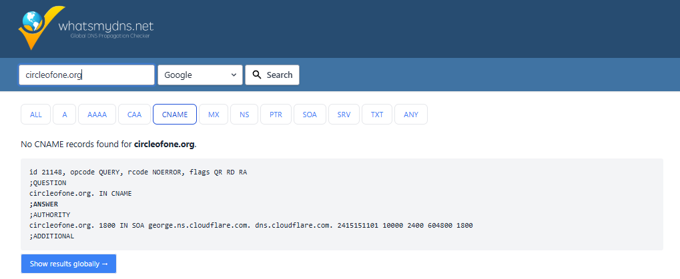Viewport: 680px width, 279px height.
Task: Click the Show results globally button
Action: pyautogui.click(x=69, y=264)
